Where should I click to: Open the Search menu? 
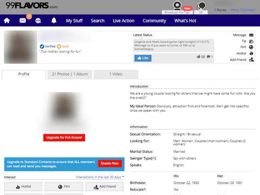coord(97,21)
